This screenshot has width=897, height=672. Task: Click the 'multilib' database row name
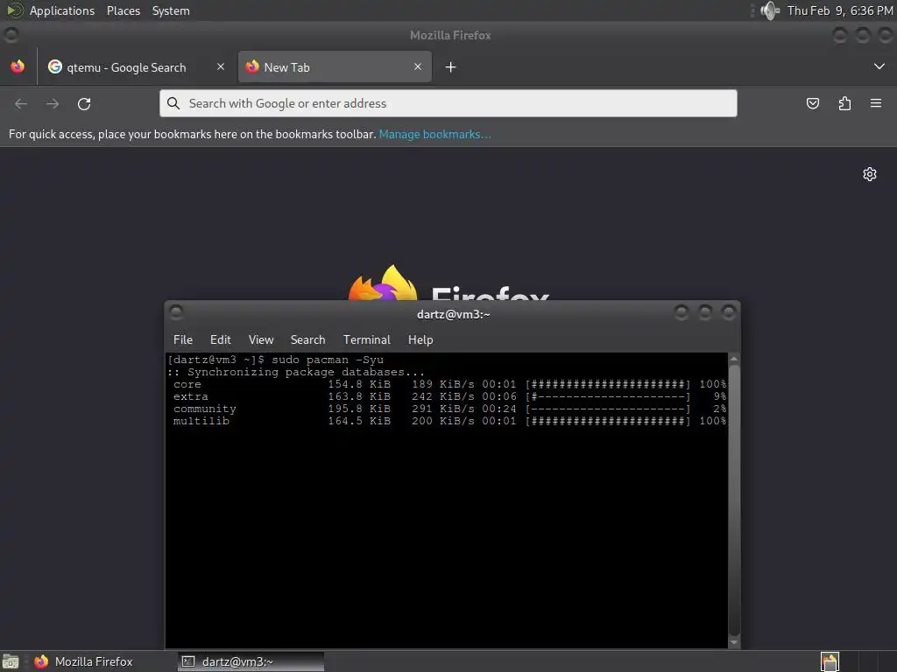click(x=201, y=421)
